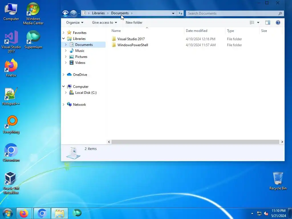Click the horizontal scrollbar left arrow
Viewport: 292px width, 219px height.
click(x=109, y=142)
